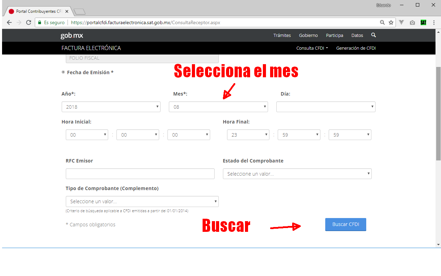
Task: Bookmark the page with the star icon
Action: point(391,22)
